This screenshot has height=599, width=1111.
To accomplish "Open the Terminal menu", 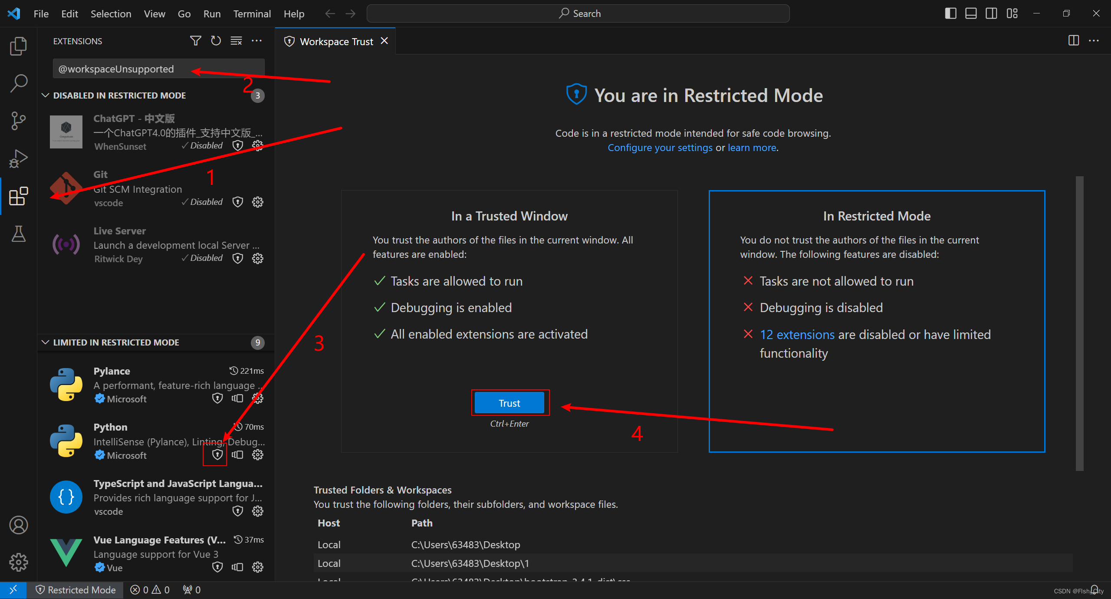I will [252, 13].
